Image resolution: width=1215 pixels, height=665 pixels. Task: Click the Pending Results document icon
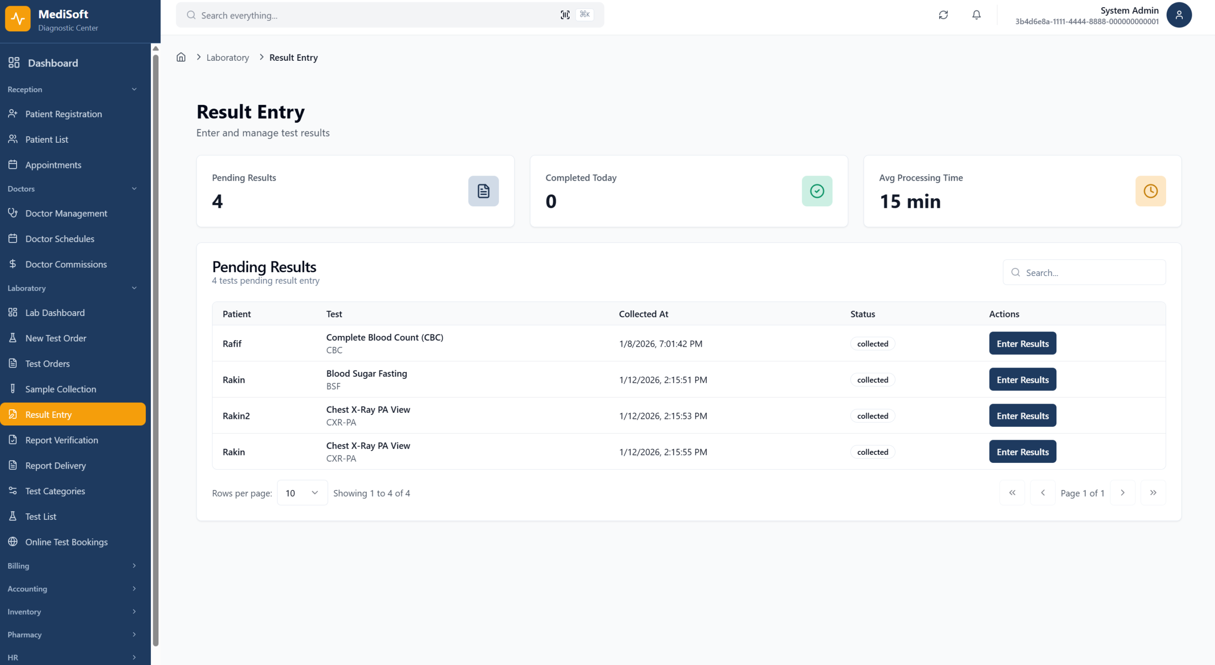[483, 191]
